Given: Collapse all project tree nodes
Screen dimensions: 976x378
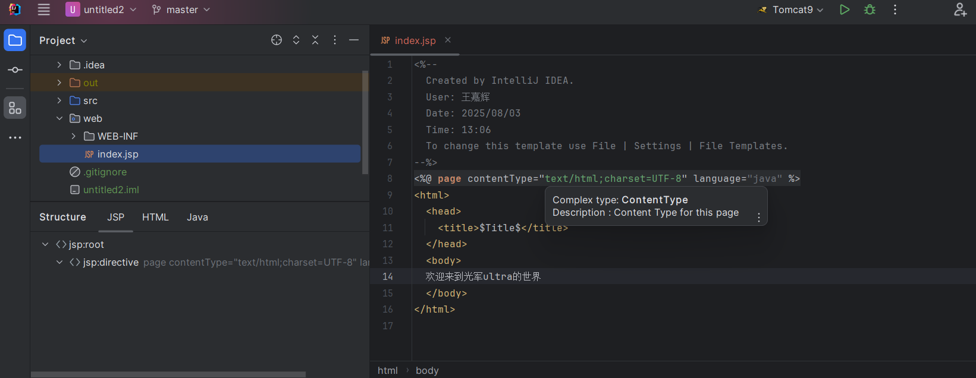Looking at the screenshot, I should tap(315, 40).
